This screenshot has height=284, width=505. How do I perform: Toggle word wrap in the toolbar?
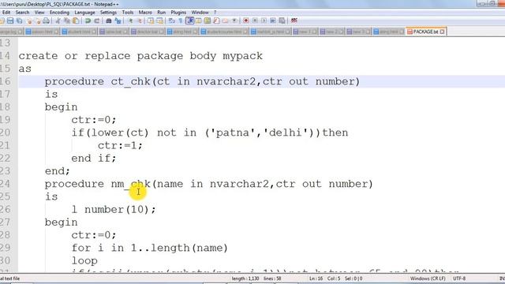pyautogui.click(x=171, y=21)
